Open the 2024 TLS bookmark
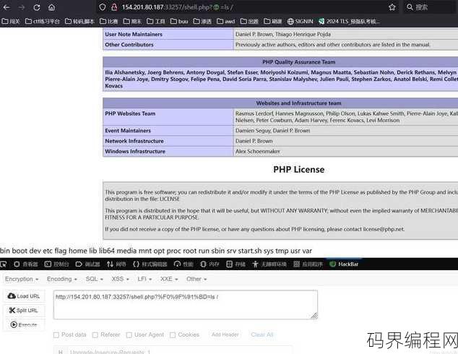Screen dimensions: 458x354 coord(350,22)
